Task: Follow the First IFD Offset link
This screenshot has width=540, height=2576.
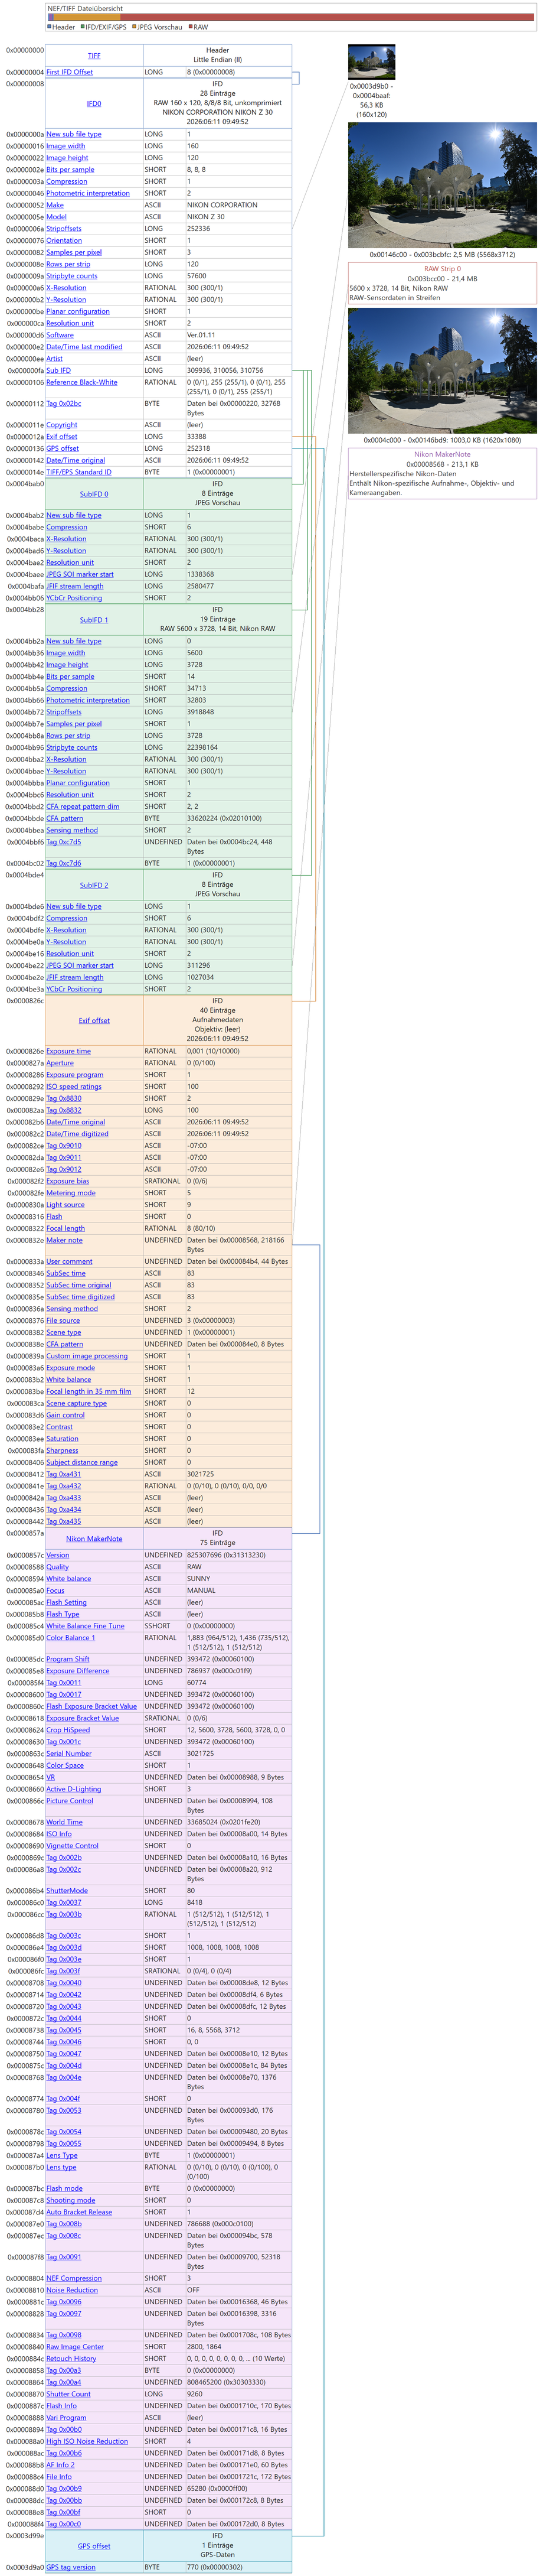Action: point(70,72)
